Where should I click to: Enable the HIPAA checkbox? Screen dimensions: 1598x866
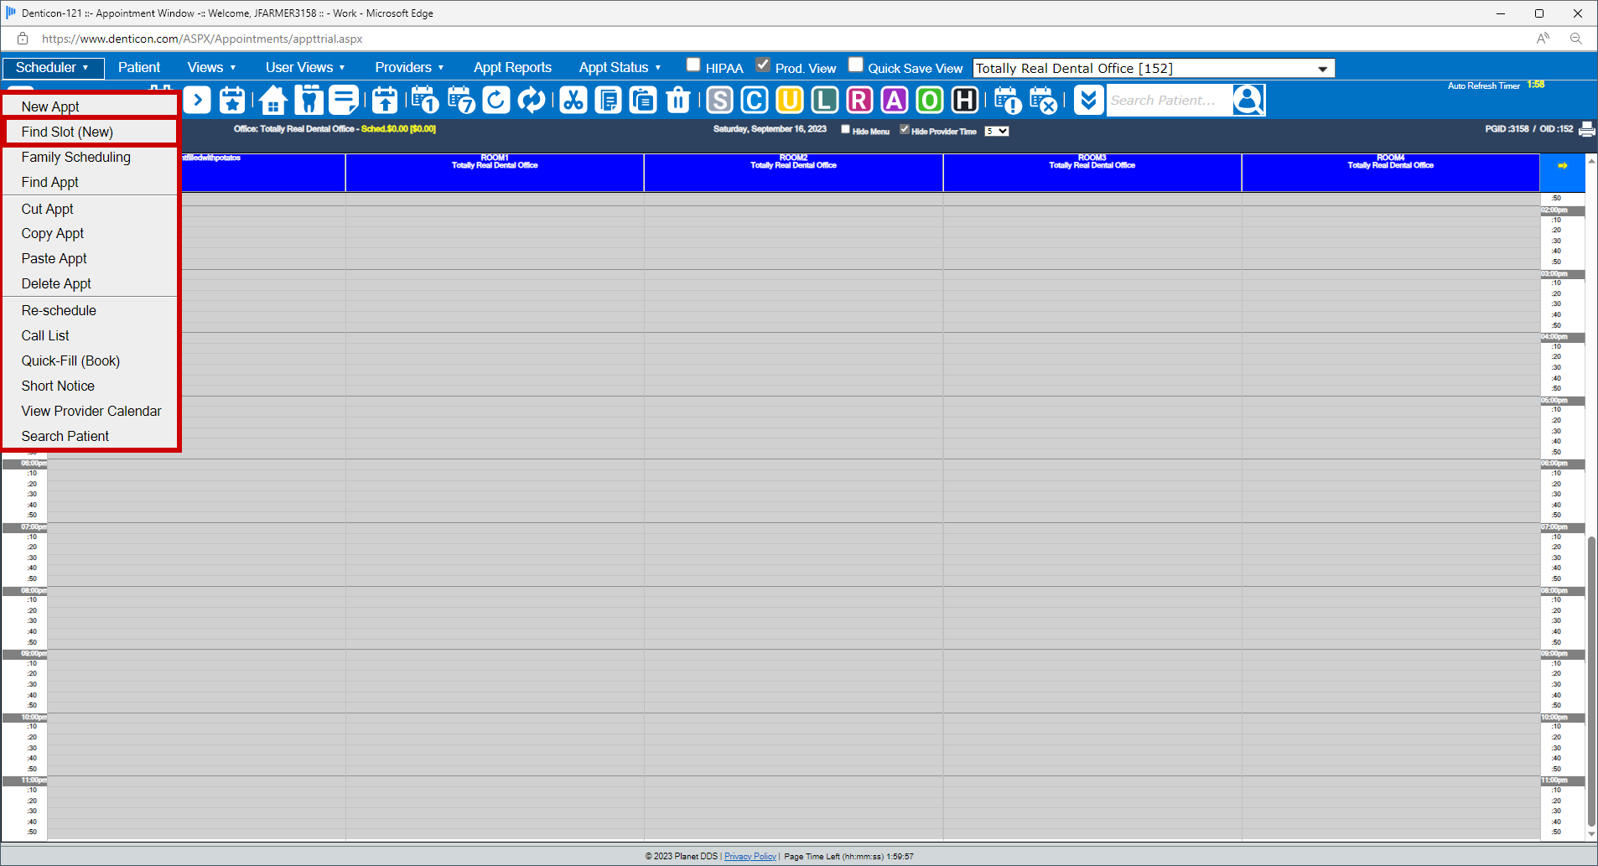click(x=693, y=65)
